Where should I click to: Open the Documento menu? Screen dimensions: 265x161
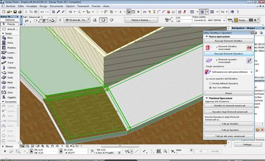click(56, 6)
